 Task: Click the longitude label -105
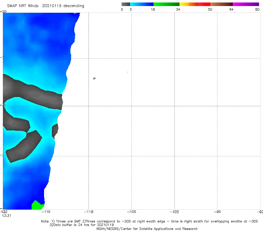(131, 212)
